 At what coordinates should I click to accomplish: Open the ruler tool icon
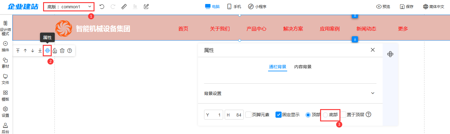pos(124,6)
